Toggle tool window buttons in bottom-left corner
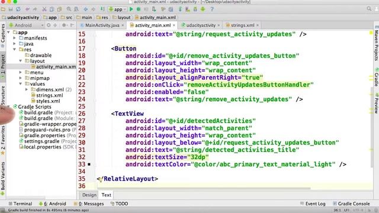379x213 pixels. click(2, 210)
